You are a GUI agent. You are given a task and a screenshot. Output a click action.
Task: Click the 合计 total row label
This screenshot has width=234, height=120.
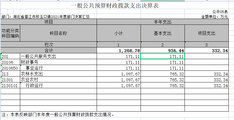pos(48,50)
